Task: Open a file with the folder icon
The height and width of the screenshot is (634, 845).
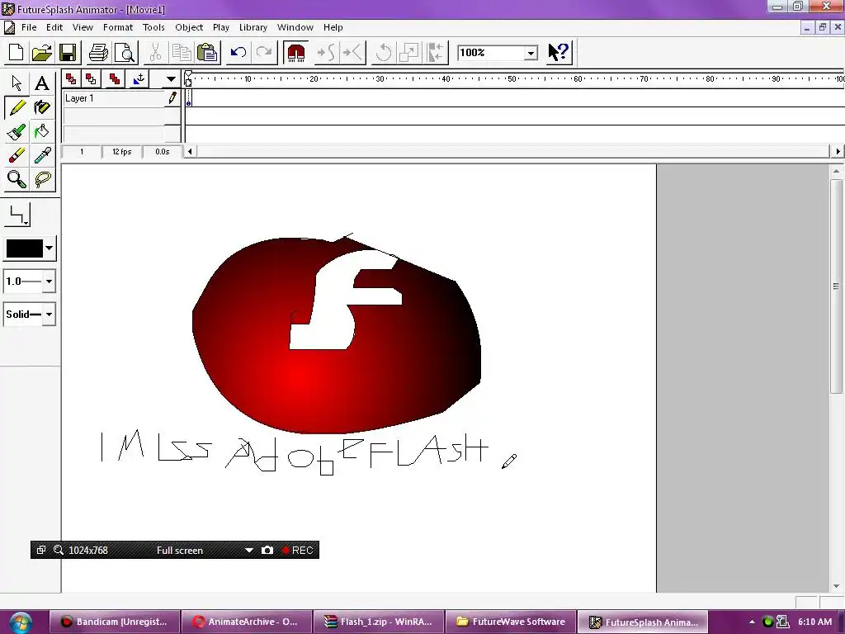Action: pyautogui.click(x=41, y=53)
